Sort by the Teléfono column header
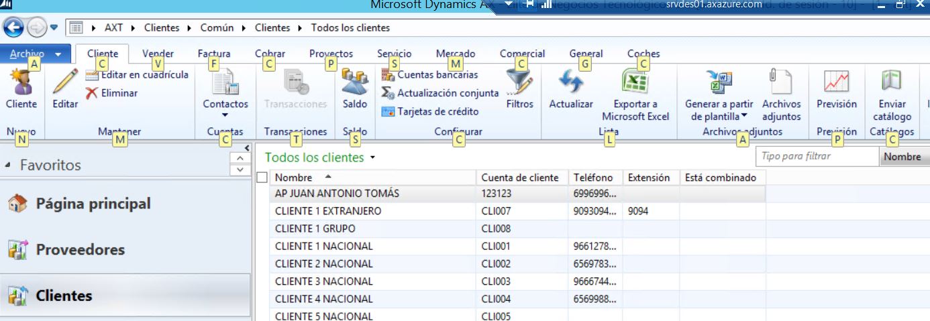930x321 pixels. click(x=596, y=178)
